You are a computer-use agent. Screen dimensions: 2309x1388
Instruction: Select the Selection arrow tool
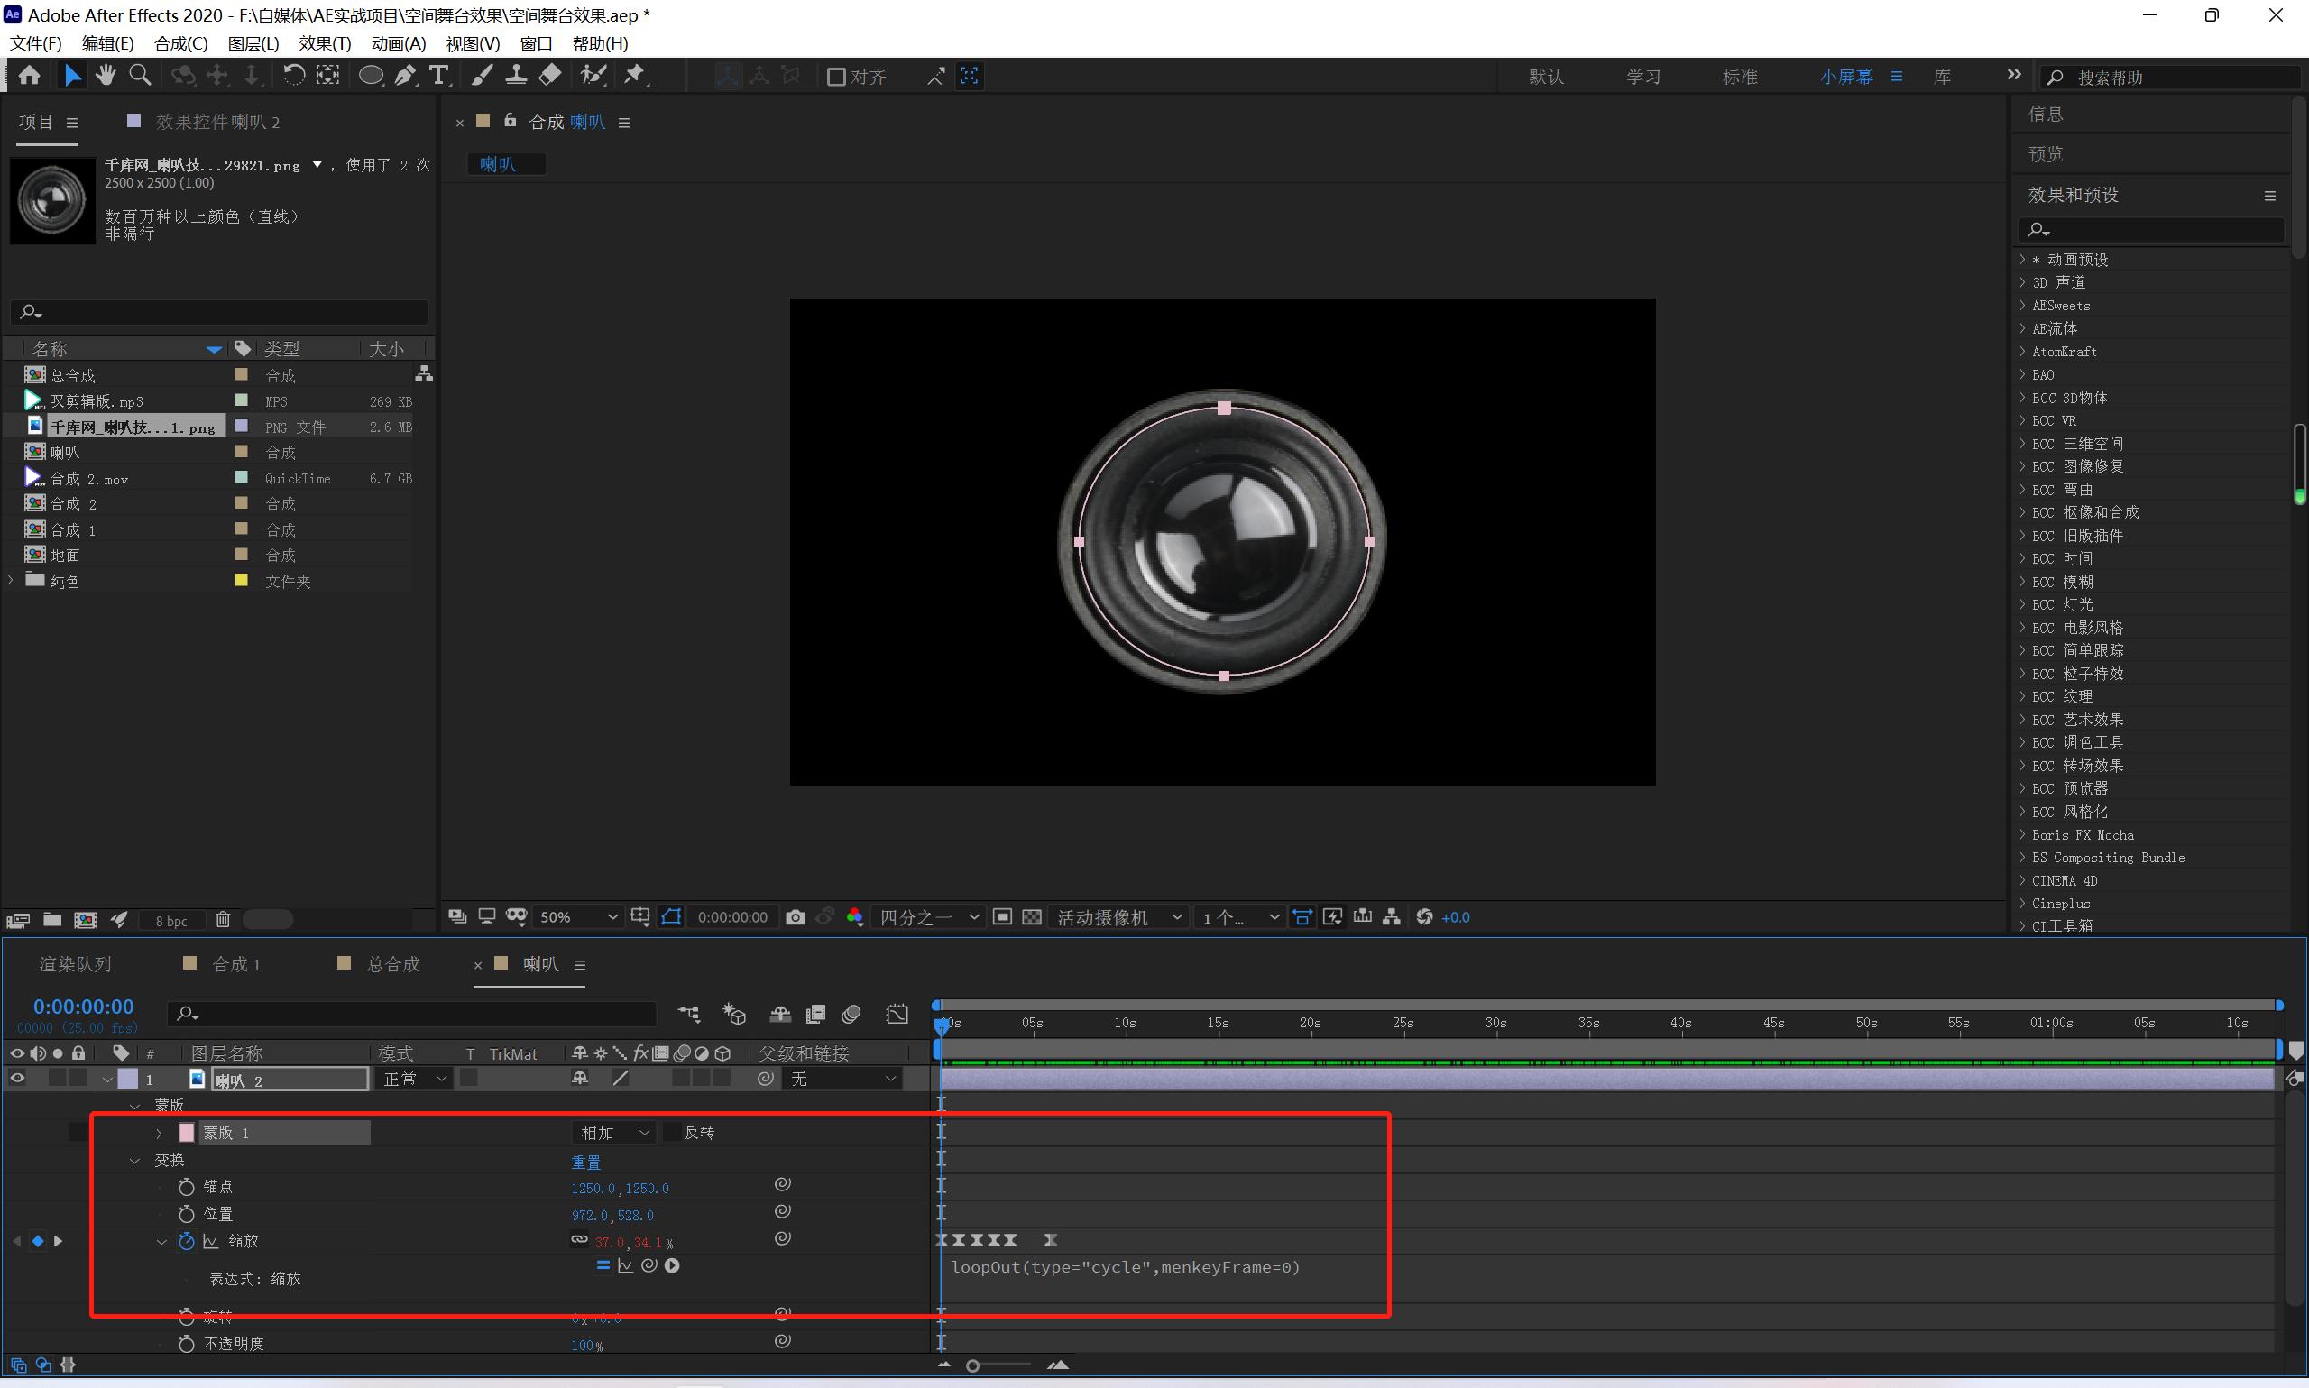pyautogui.click(x=72, y=76)
